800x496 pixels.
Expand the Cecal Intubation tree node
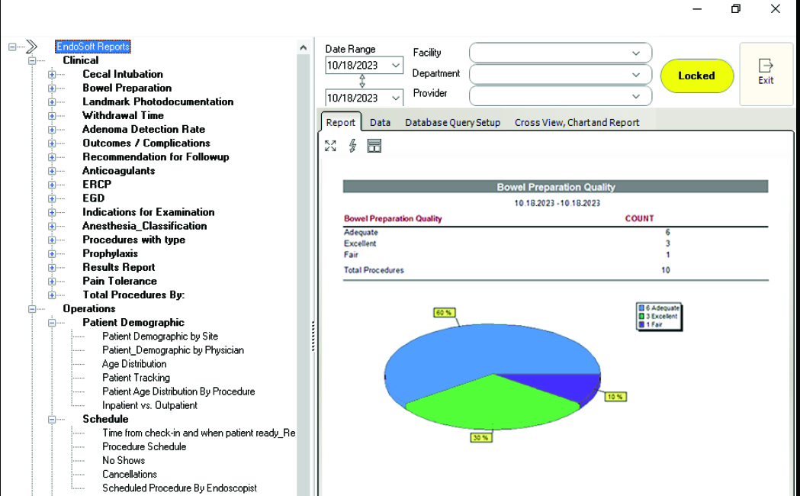(x=52, y=74)
